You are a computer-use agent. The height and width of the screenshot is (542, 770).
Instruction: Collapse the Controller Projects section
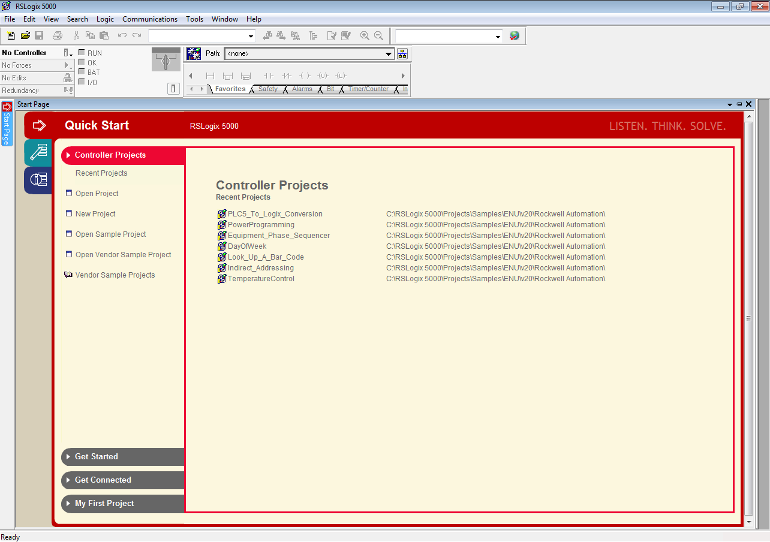tap(123, 155)
